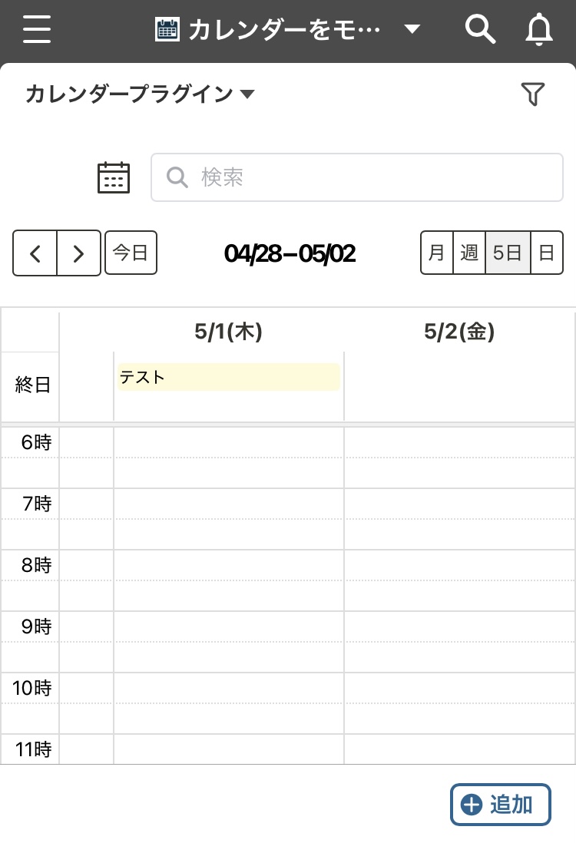The image size is (576, 843).
Task: Go to previous period arrow
Action: point(35,253)
